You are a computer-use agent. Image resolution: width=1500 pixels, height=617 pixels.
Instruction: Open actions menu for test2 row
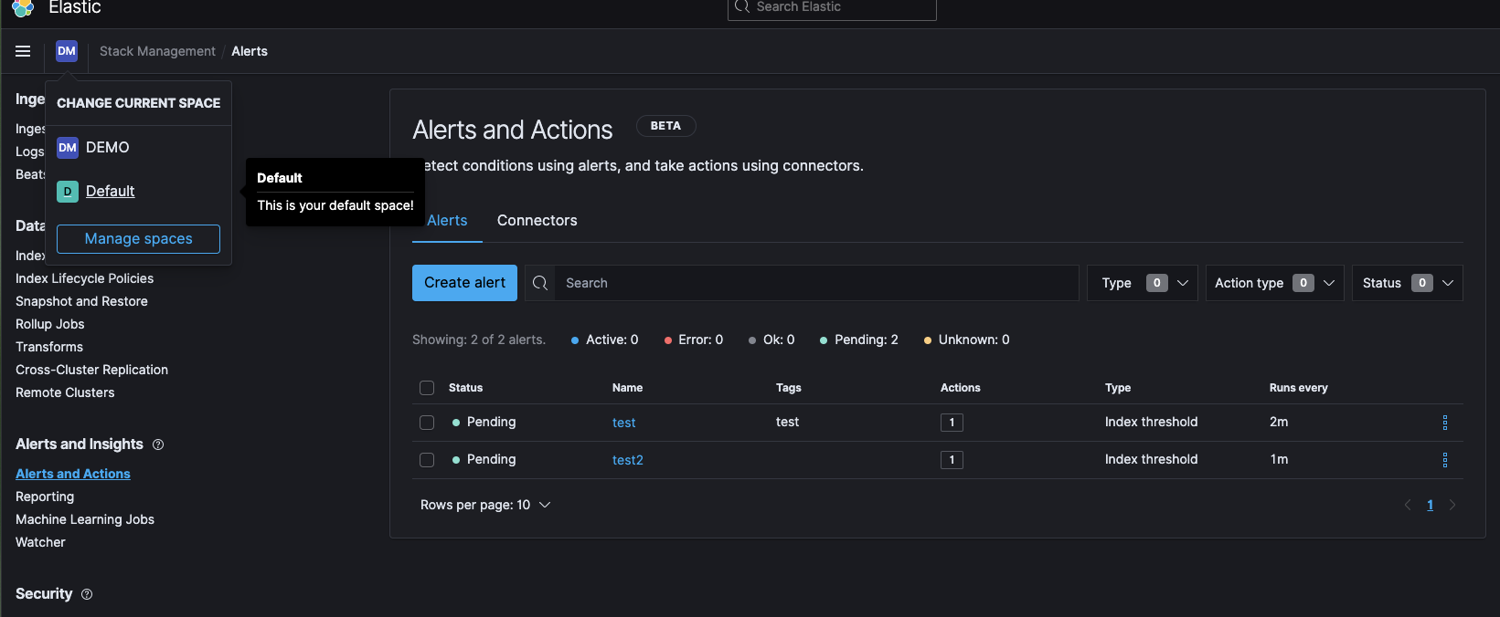(x=1445, y=460)
